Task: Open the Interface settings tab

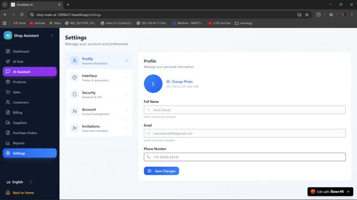Action: click(99, 77)
